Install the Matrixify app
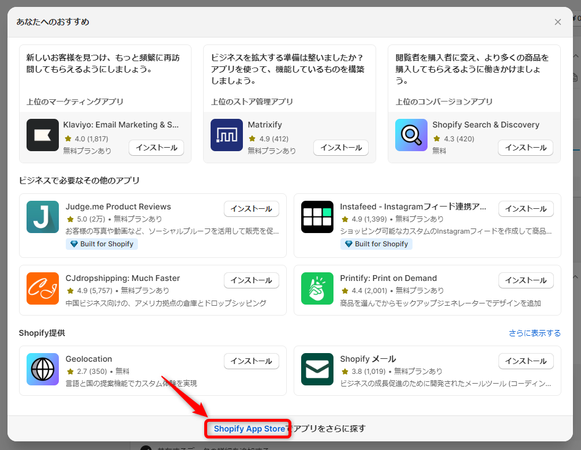 point(341,148)
